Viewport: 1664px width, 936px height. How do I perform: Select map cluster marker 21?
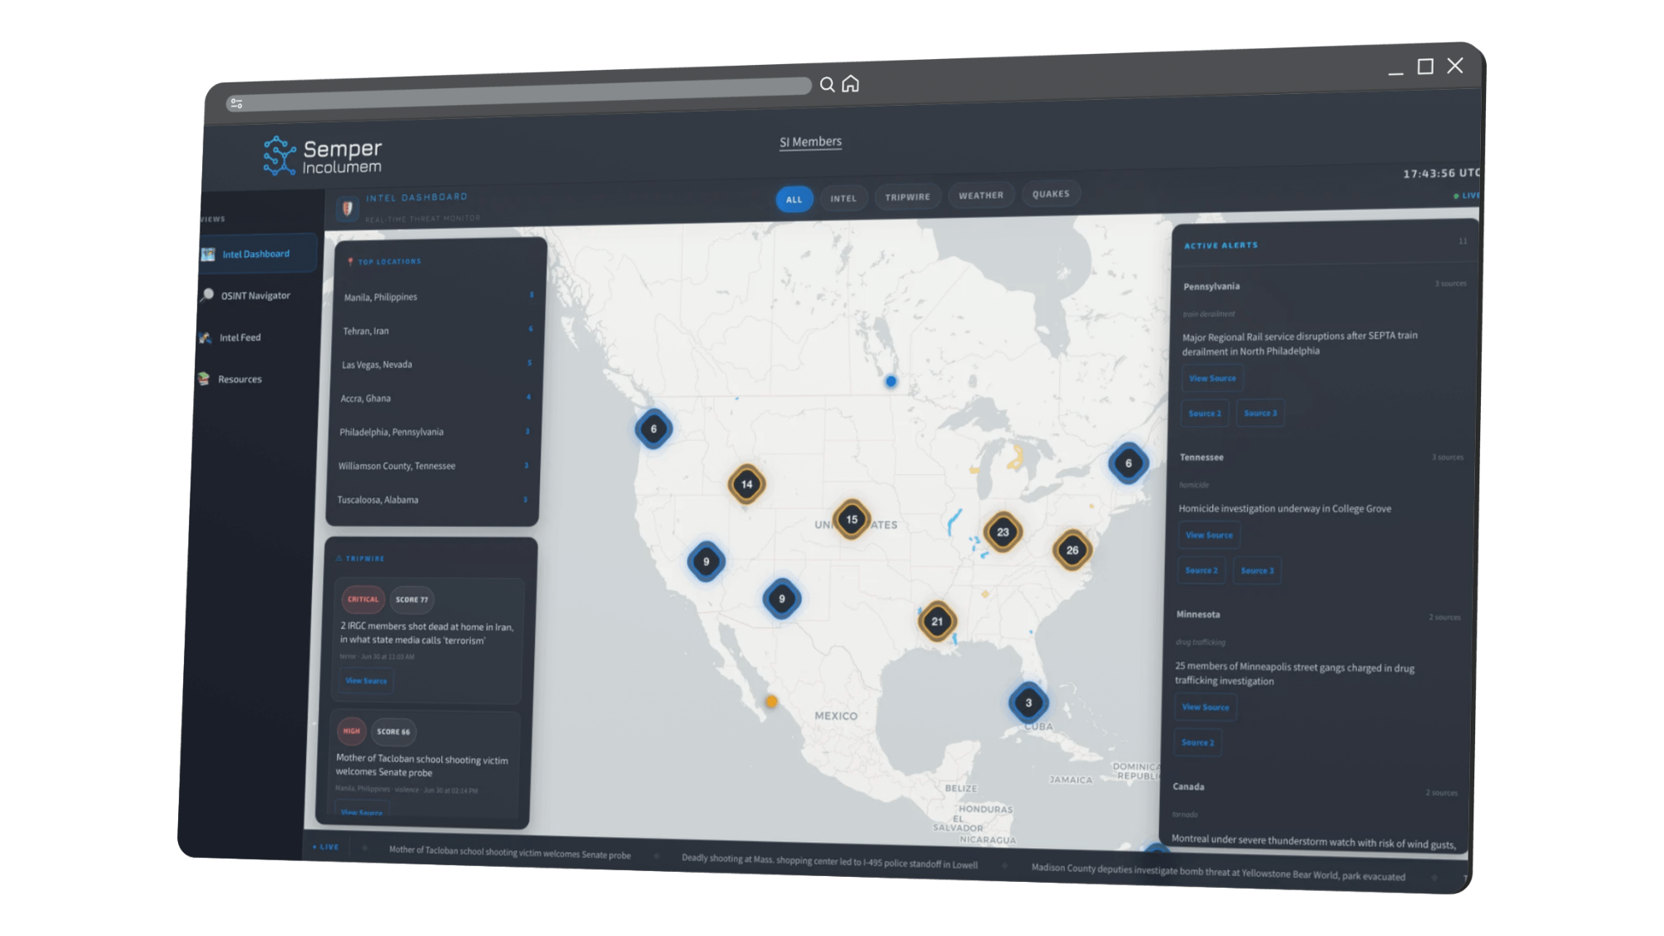[x=937, y=622]
